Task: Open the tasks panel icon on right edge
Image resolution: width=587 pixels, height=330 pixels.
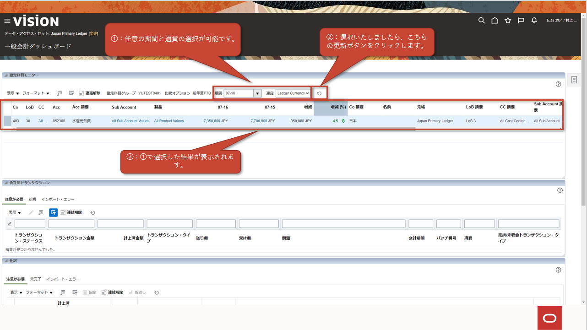Action: tap(574, 80)
